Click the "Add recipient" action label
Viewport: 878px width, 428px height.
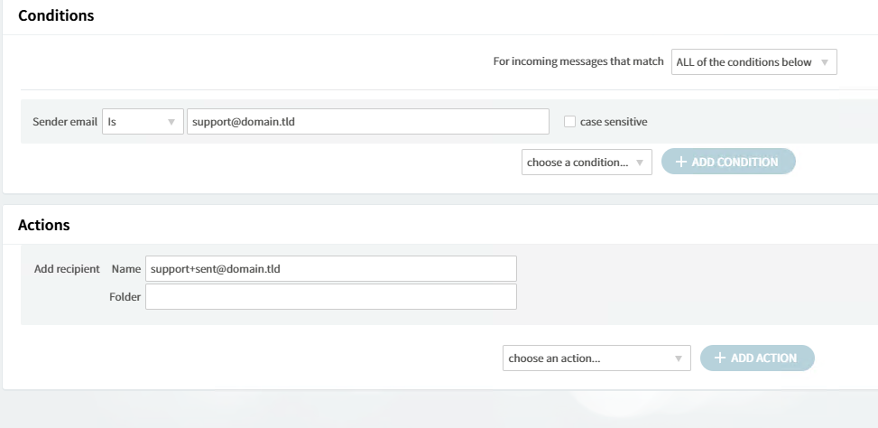click(x=67, y=269)
